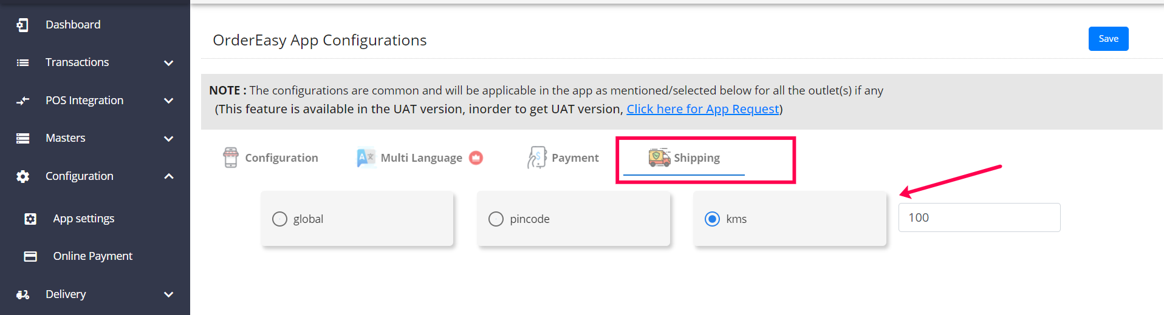This screenshot has height=315, width=1164.
Task: Open the Click here for App Request link
Action: (702, 109)
